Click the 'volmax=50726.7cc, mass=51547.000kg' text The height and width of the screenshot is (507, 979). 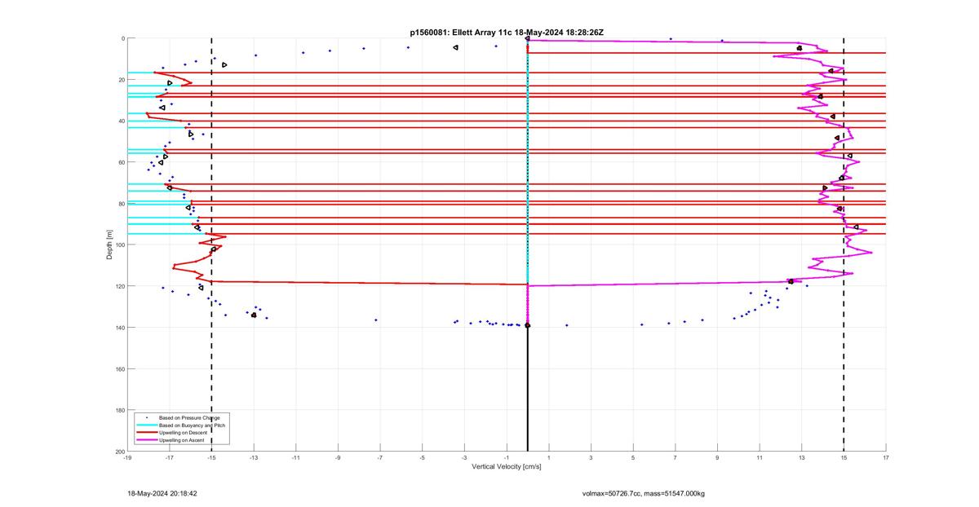644,493
